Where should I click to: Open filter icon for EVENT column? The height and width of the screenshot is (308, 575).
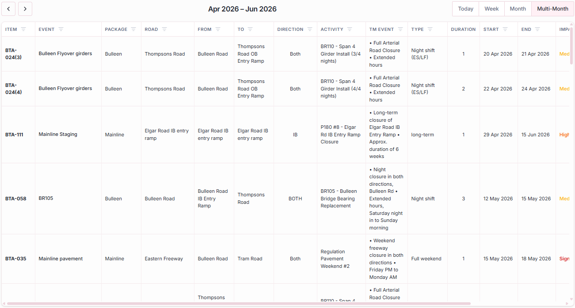[x=61, y=29]
